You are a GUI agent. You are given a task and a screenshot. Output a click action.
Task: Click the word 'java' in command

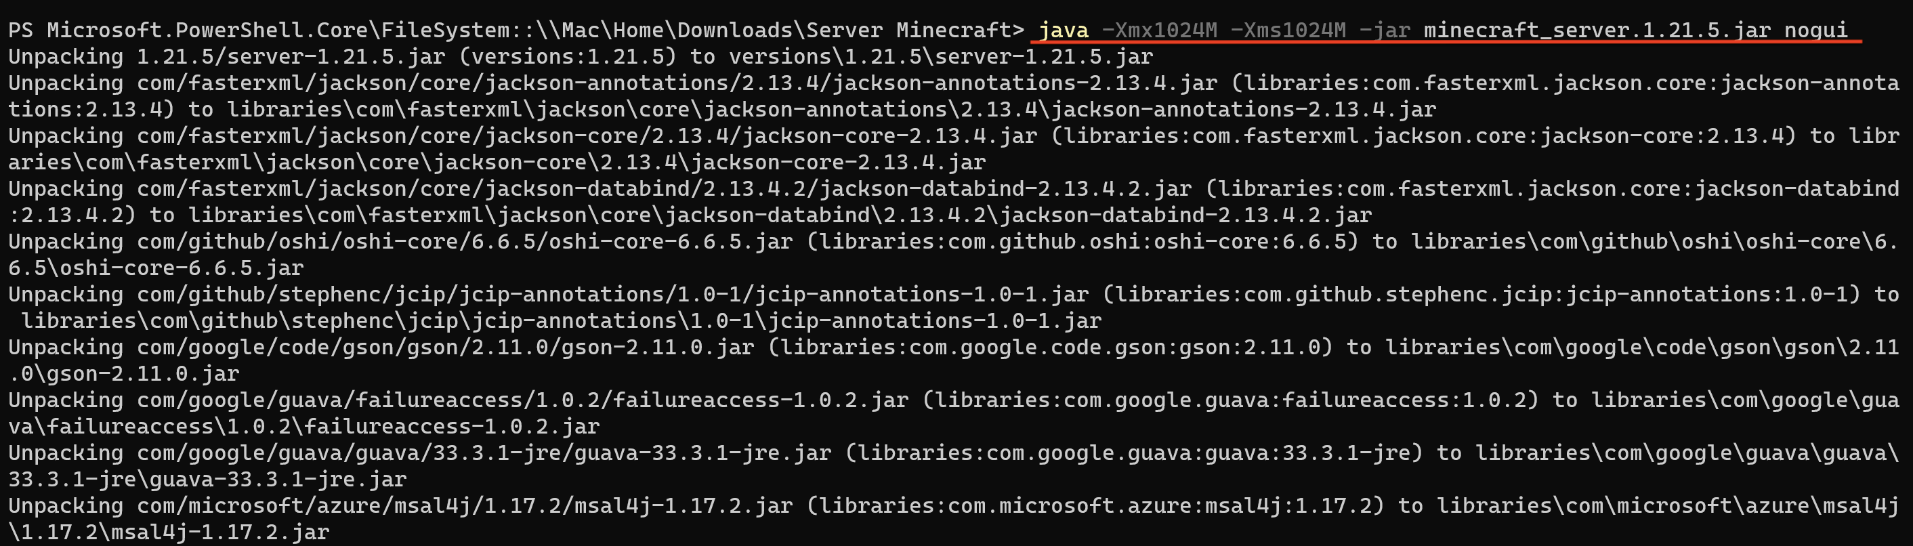pos(1064,30)
